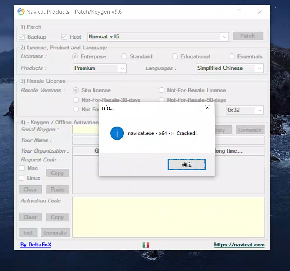The width and height of the screenshot is (290, 271).
Task: Select Enterprise license radio button
Action: pyautogui.click(x=75, y=56)
